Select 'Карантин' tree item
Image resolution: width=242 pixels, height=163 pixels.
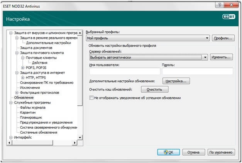point(28,112)
